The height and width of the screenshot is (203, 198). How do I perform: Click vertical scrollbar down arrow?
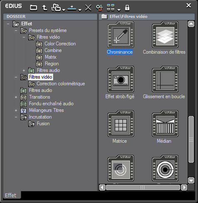click(191, 181)
